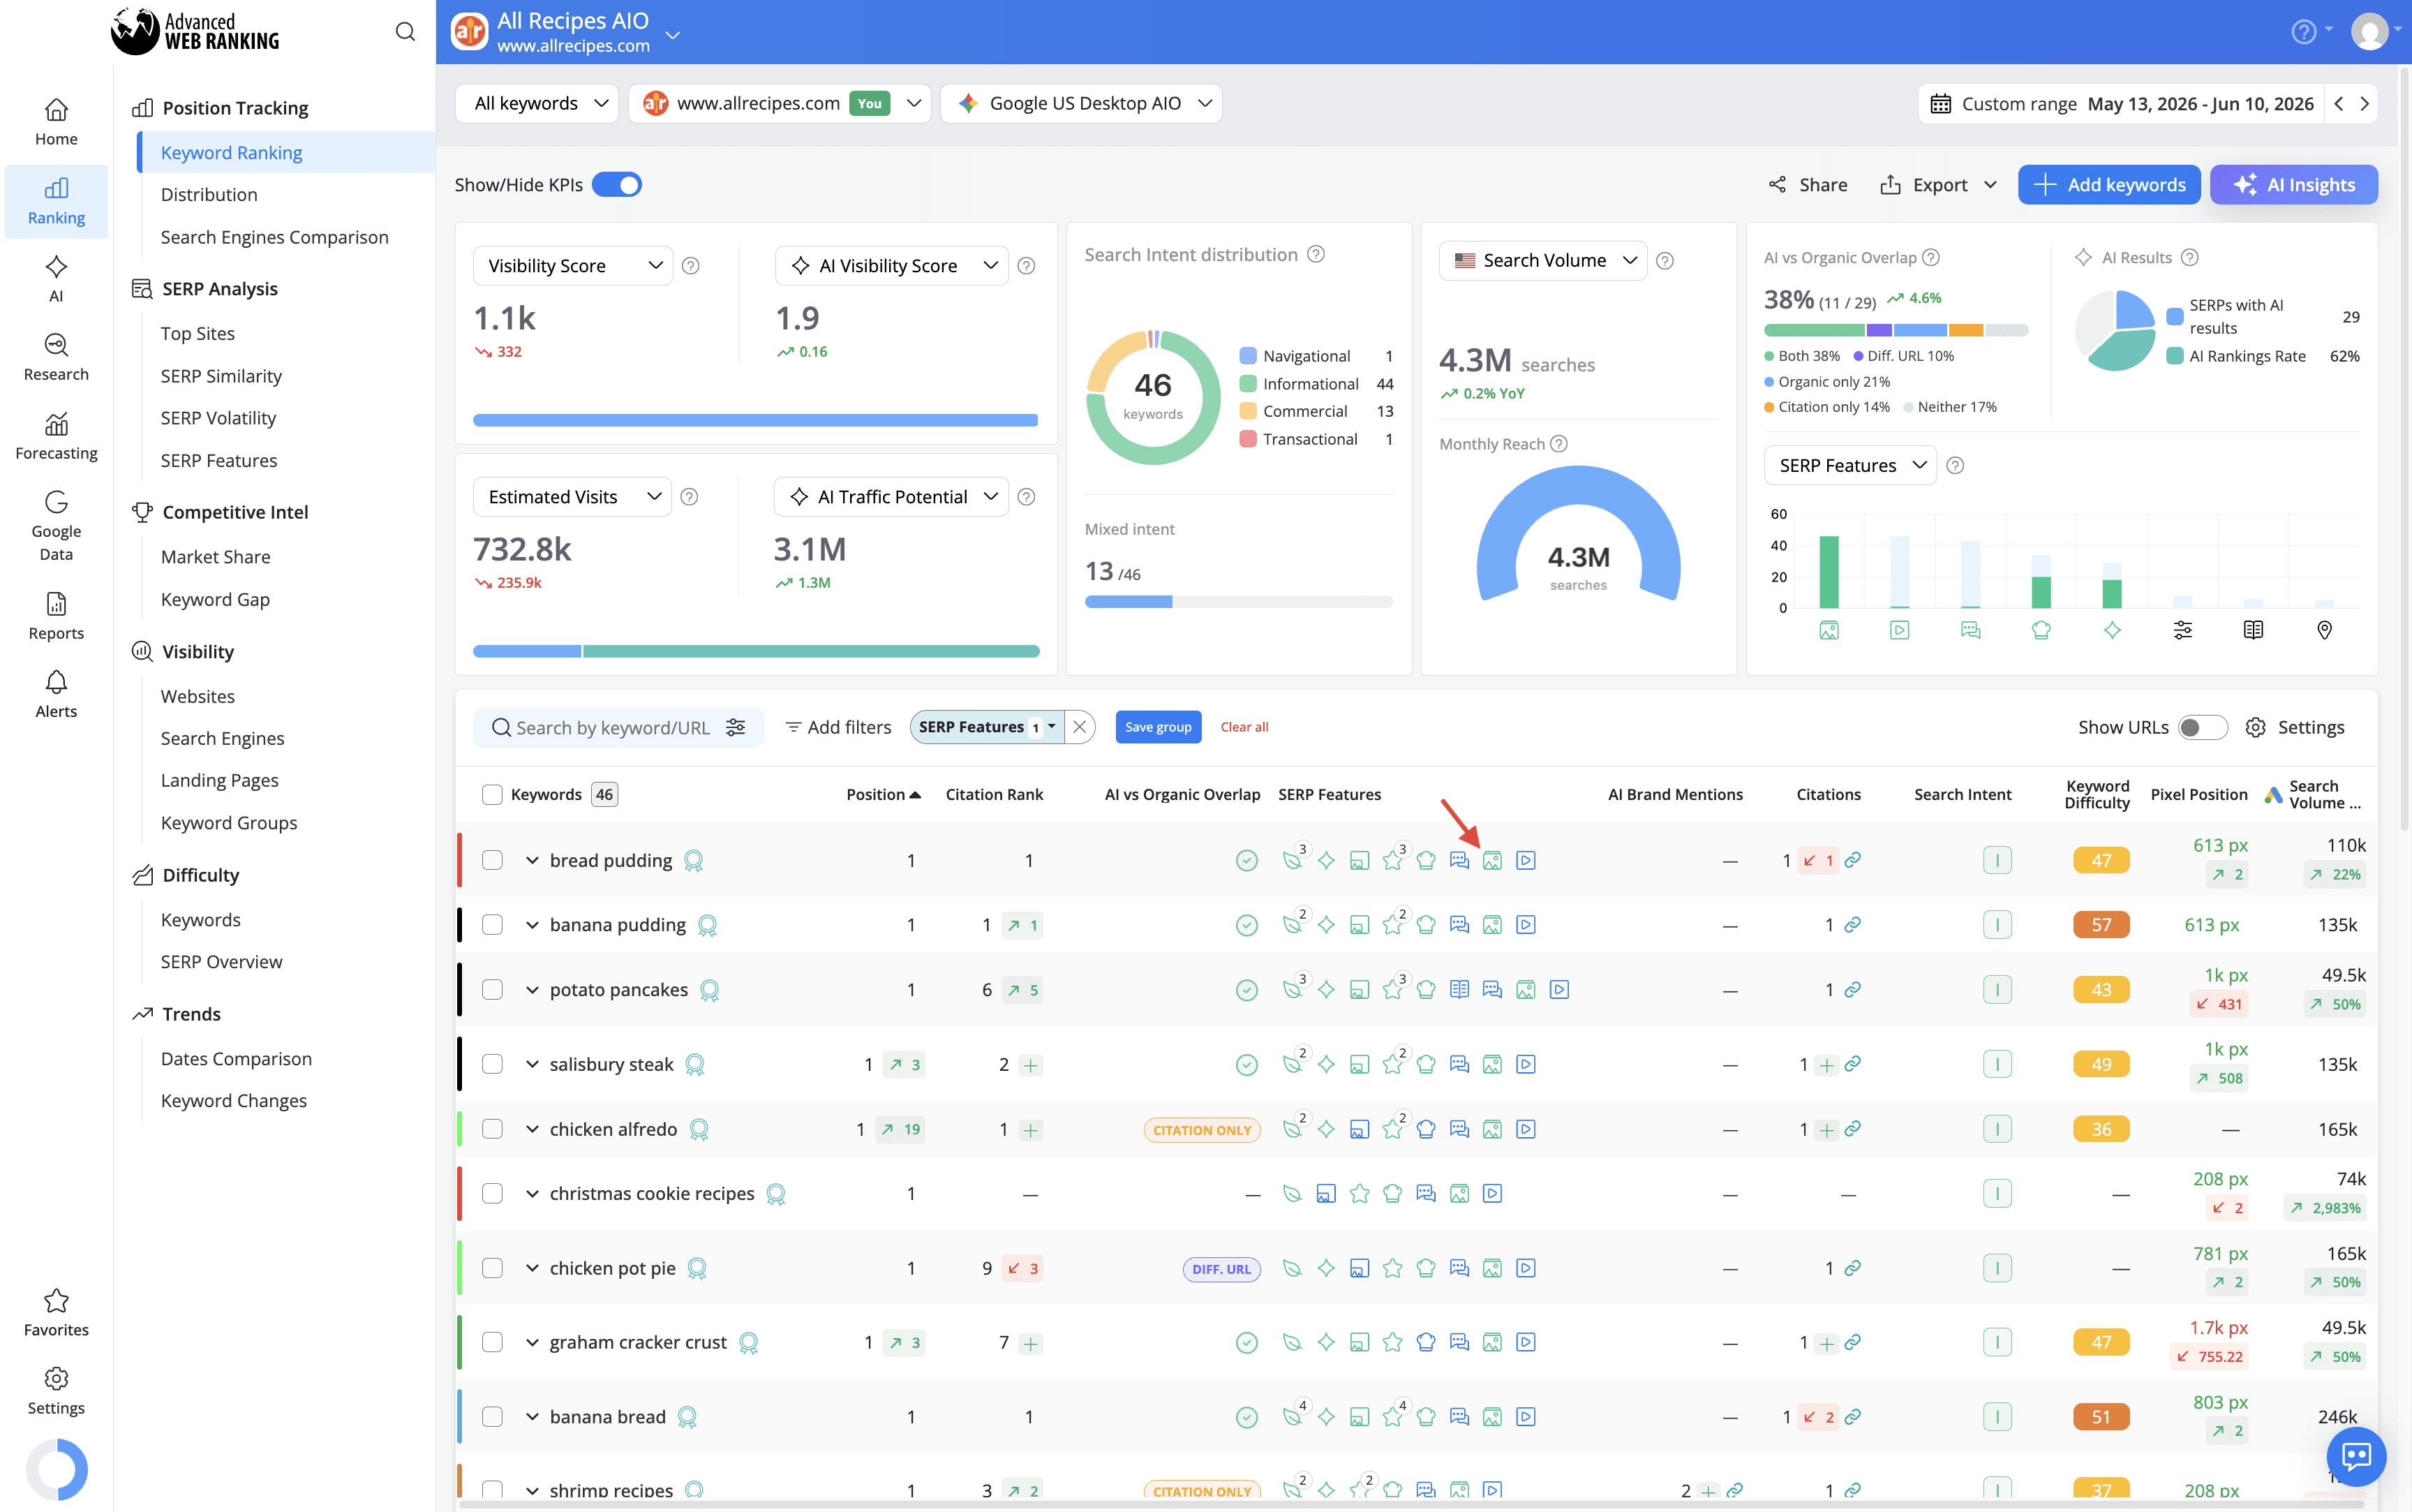Click the Add keywords button
Viewport: 2412px width, 1512px height.
[x=2108, y=184]
